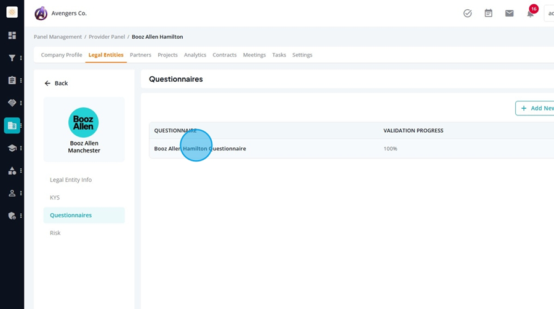
Task: Click the 100% validation progress value
Action: coord(390,149)
